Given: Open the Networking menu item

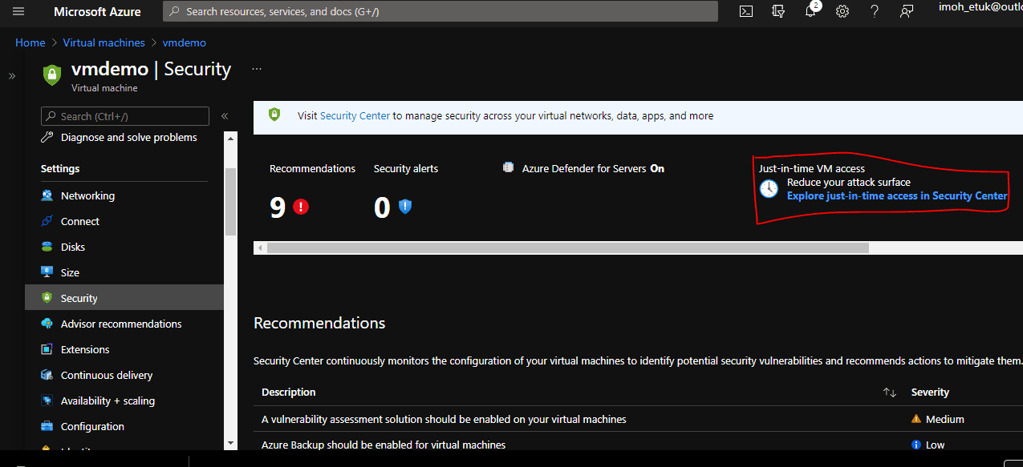Looking at the screenshot, I should (x=87, y=195).
